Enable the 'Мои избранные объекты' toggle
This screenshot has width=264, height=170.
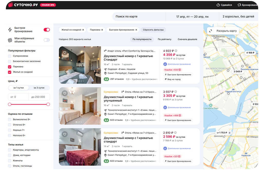(47, 40)
